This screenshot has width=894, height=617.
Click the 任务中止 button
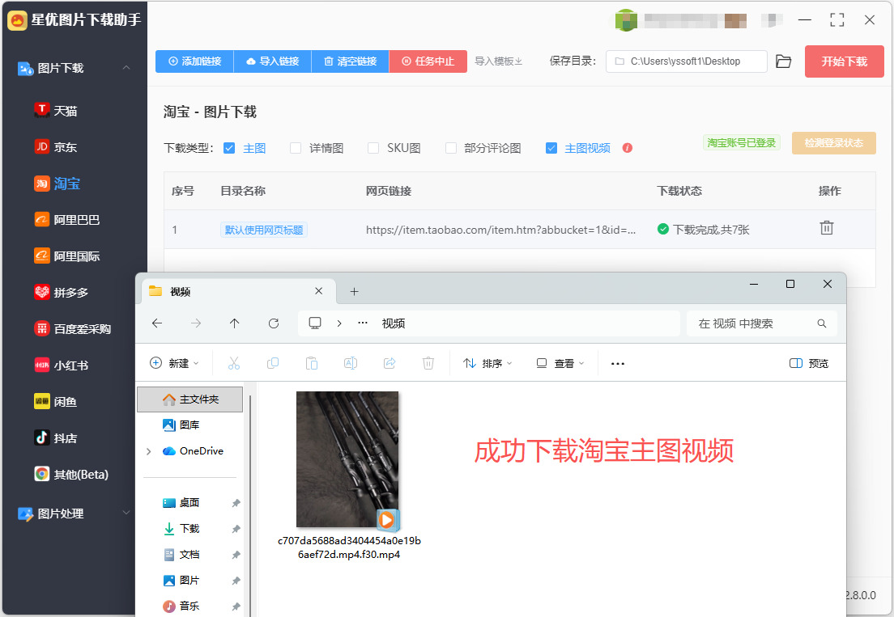[x=428, y=61]
